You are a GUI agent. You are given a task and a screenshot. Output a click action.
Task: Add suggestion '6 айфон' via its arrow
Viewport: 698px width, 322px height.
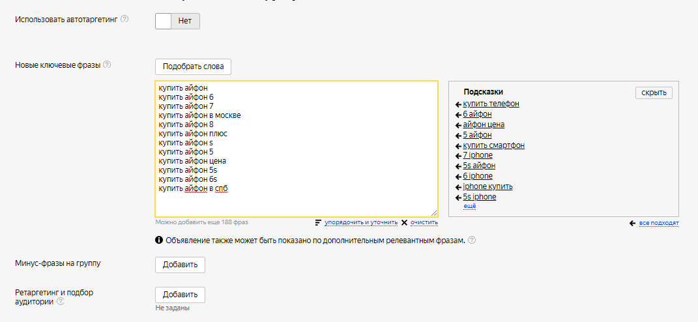[x=458, y=115]
